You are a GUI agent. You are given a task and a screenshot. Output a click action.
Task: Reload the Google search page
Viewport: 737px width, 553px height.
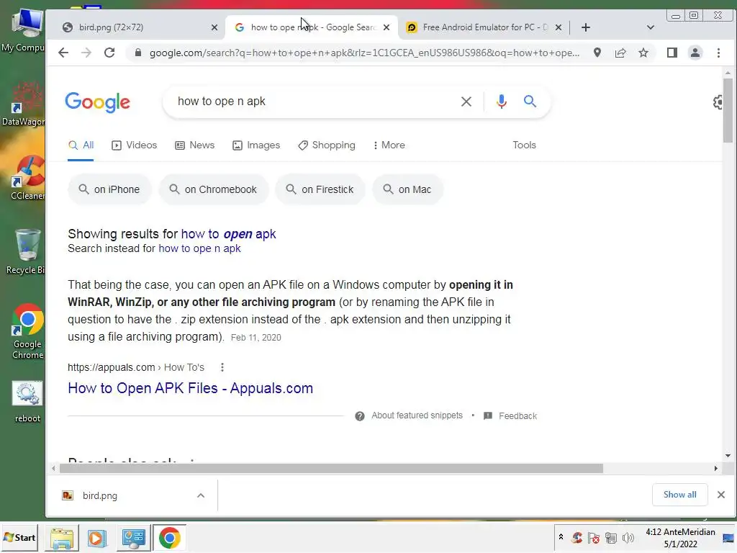109,53
